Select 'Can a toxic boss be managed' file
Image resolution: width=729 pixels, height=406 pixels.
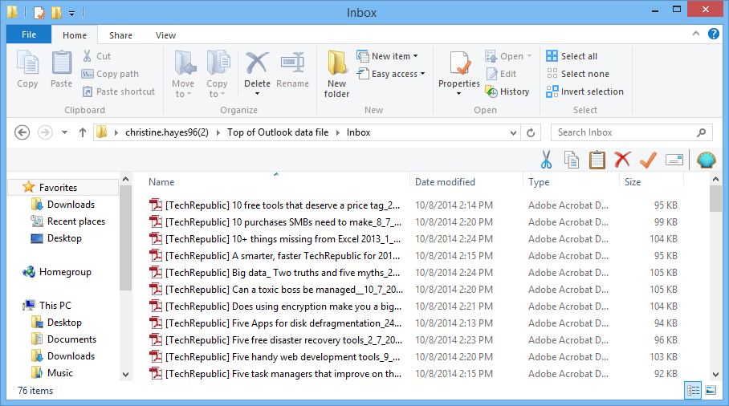[275, 290]
